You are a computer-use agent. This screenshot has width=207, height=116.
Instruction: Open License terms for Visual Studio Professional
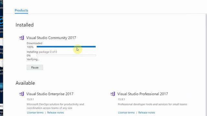(126, 112)
